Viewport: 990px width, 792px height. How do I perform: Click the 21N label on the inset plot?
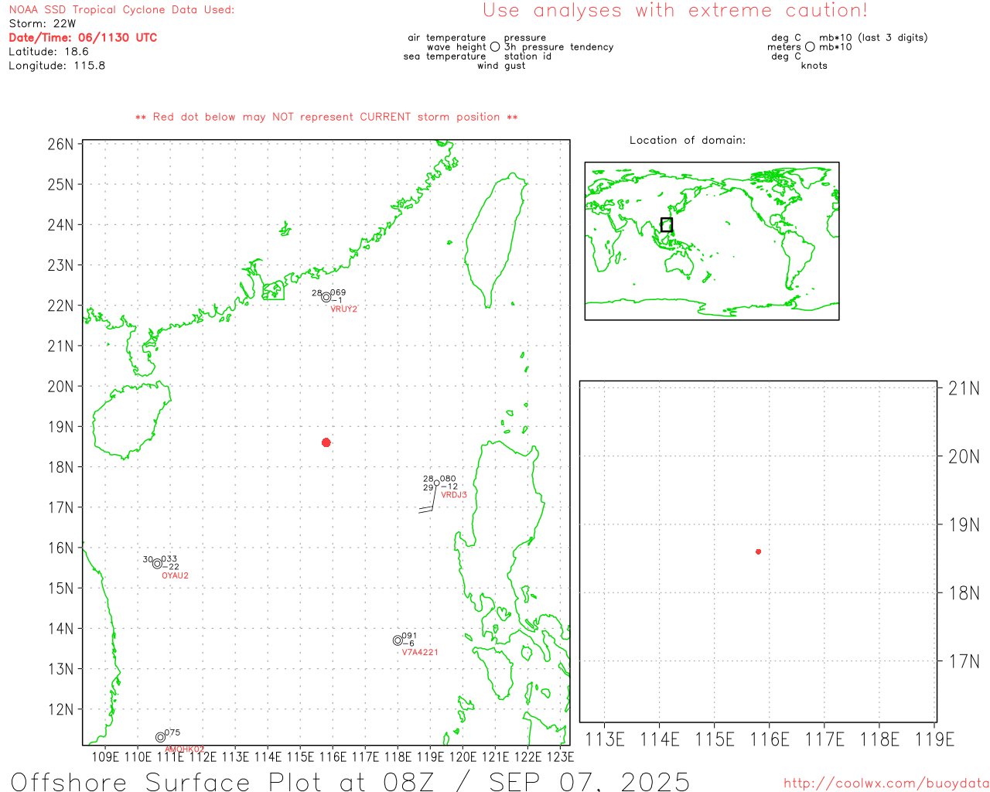[x=964, y=388]
